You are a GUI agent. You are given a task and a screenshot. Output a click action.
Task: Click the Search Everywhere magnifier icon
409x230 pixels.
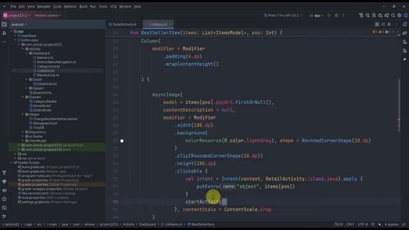tap(393, 15)
